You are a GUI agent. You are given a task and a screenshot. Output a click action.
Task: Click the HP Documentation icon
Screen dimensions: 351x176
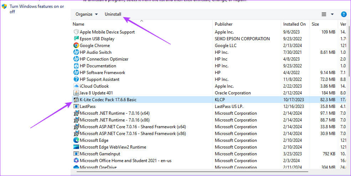[76, 66]
